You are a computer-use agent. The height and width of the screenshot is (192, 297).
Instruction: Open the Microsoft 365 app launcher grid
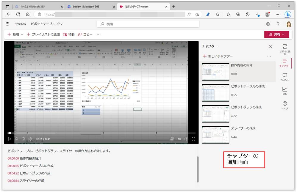pos(7,24)
